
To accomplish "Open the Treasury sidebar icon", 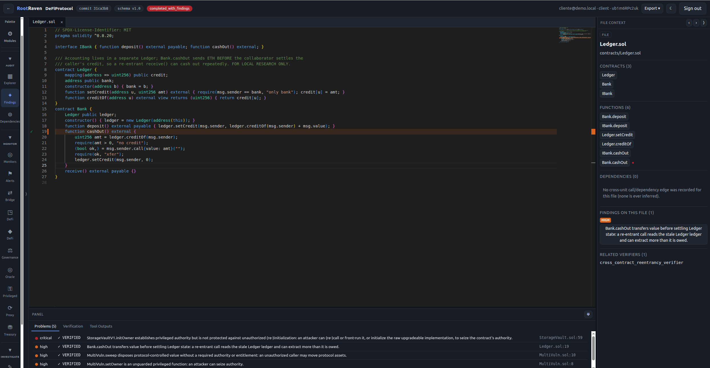I will 10,330.
